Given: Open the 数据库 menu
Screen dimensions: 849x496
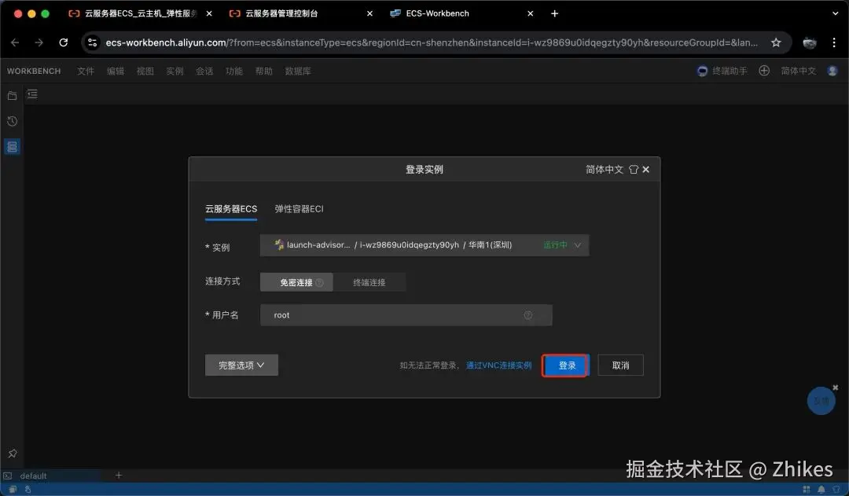Looking at the screenshot, I should (x=298, y=71).
